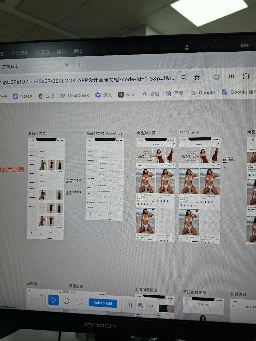Viewport: 256px width, 341px height.
Task: Close the 京东超市 tab
Action: point(67,65)
